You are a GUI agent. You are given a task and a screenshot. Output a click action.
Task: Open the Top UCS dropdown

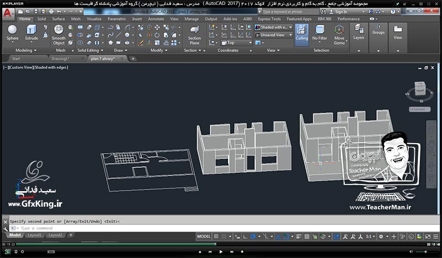tap(236, 43)
